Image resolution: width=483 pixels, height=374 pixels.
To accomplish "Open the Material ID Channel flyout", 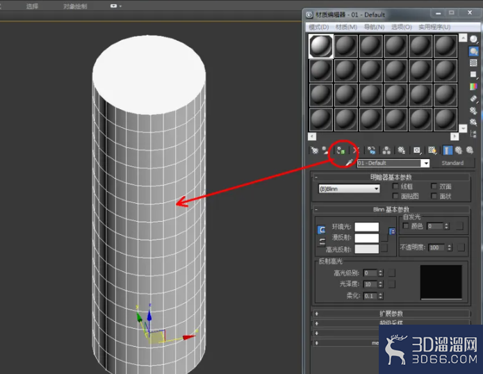I will pyautogui.click(x=417, y=150).
